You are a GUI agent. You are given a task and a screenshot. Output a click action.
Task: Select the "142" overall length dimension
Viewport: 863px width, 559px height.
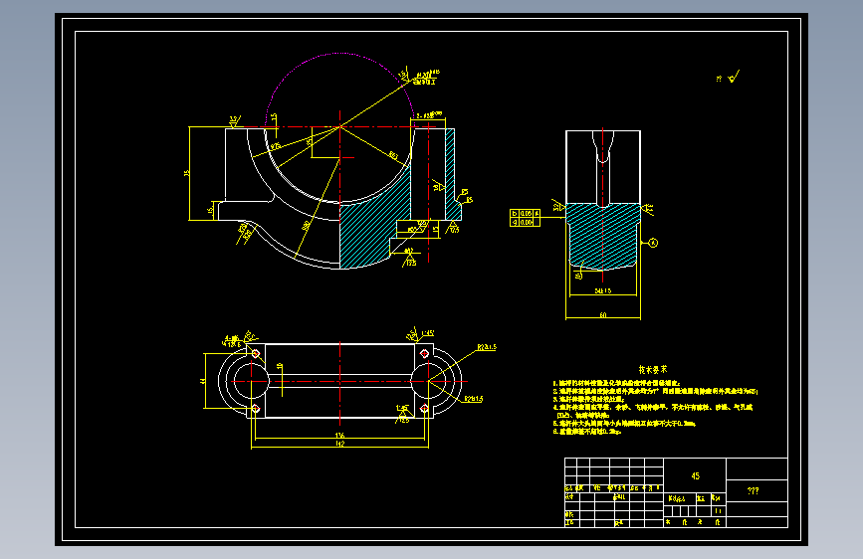(x=339, y=444)
